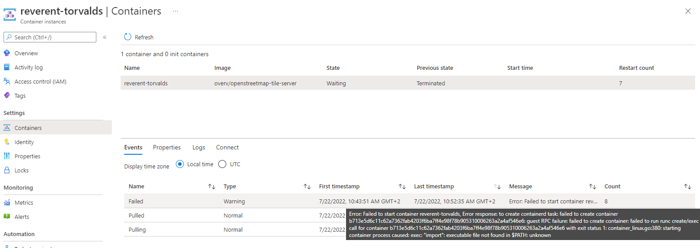The height and width of the screenshot is (248, 700).
Task: Click the 10:43:51 AM first timestamp
Action: [x=360, y=201]
